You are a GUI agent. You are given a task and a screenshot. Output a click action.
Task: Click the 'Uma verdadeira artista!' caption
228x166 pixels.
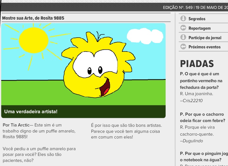31,112
